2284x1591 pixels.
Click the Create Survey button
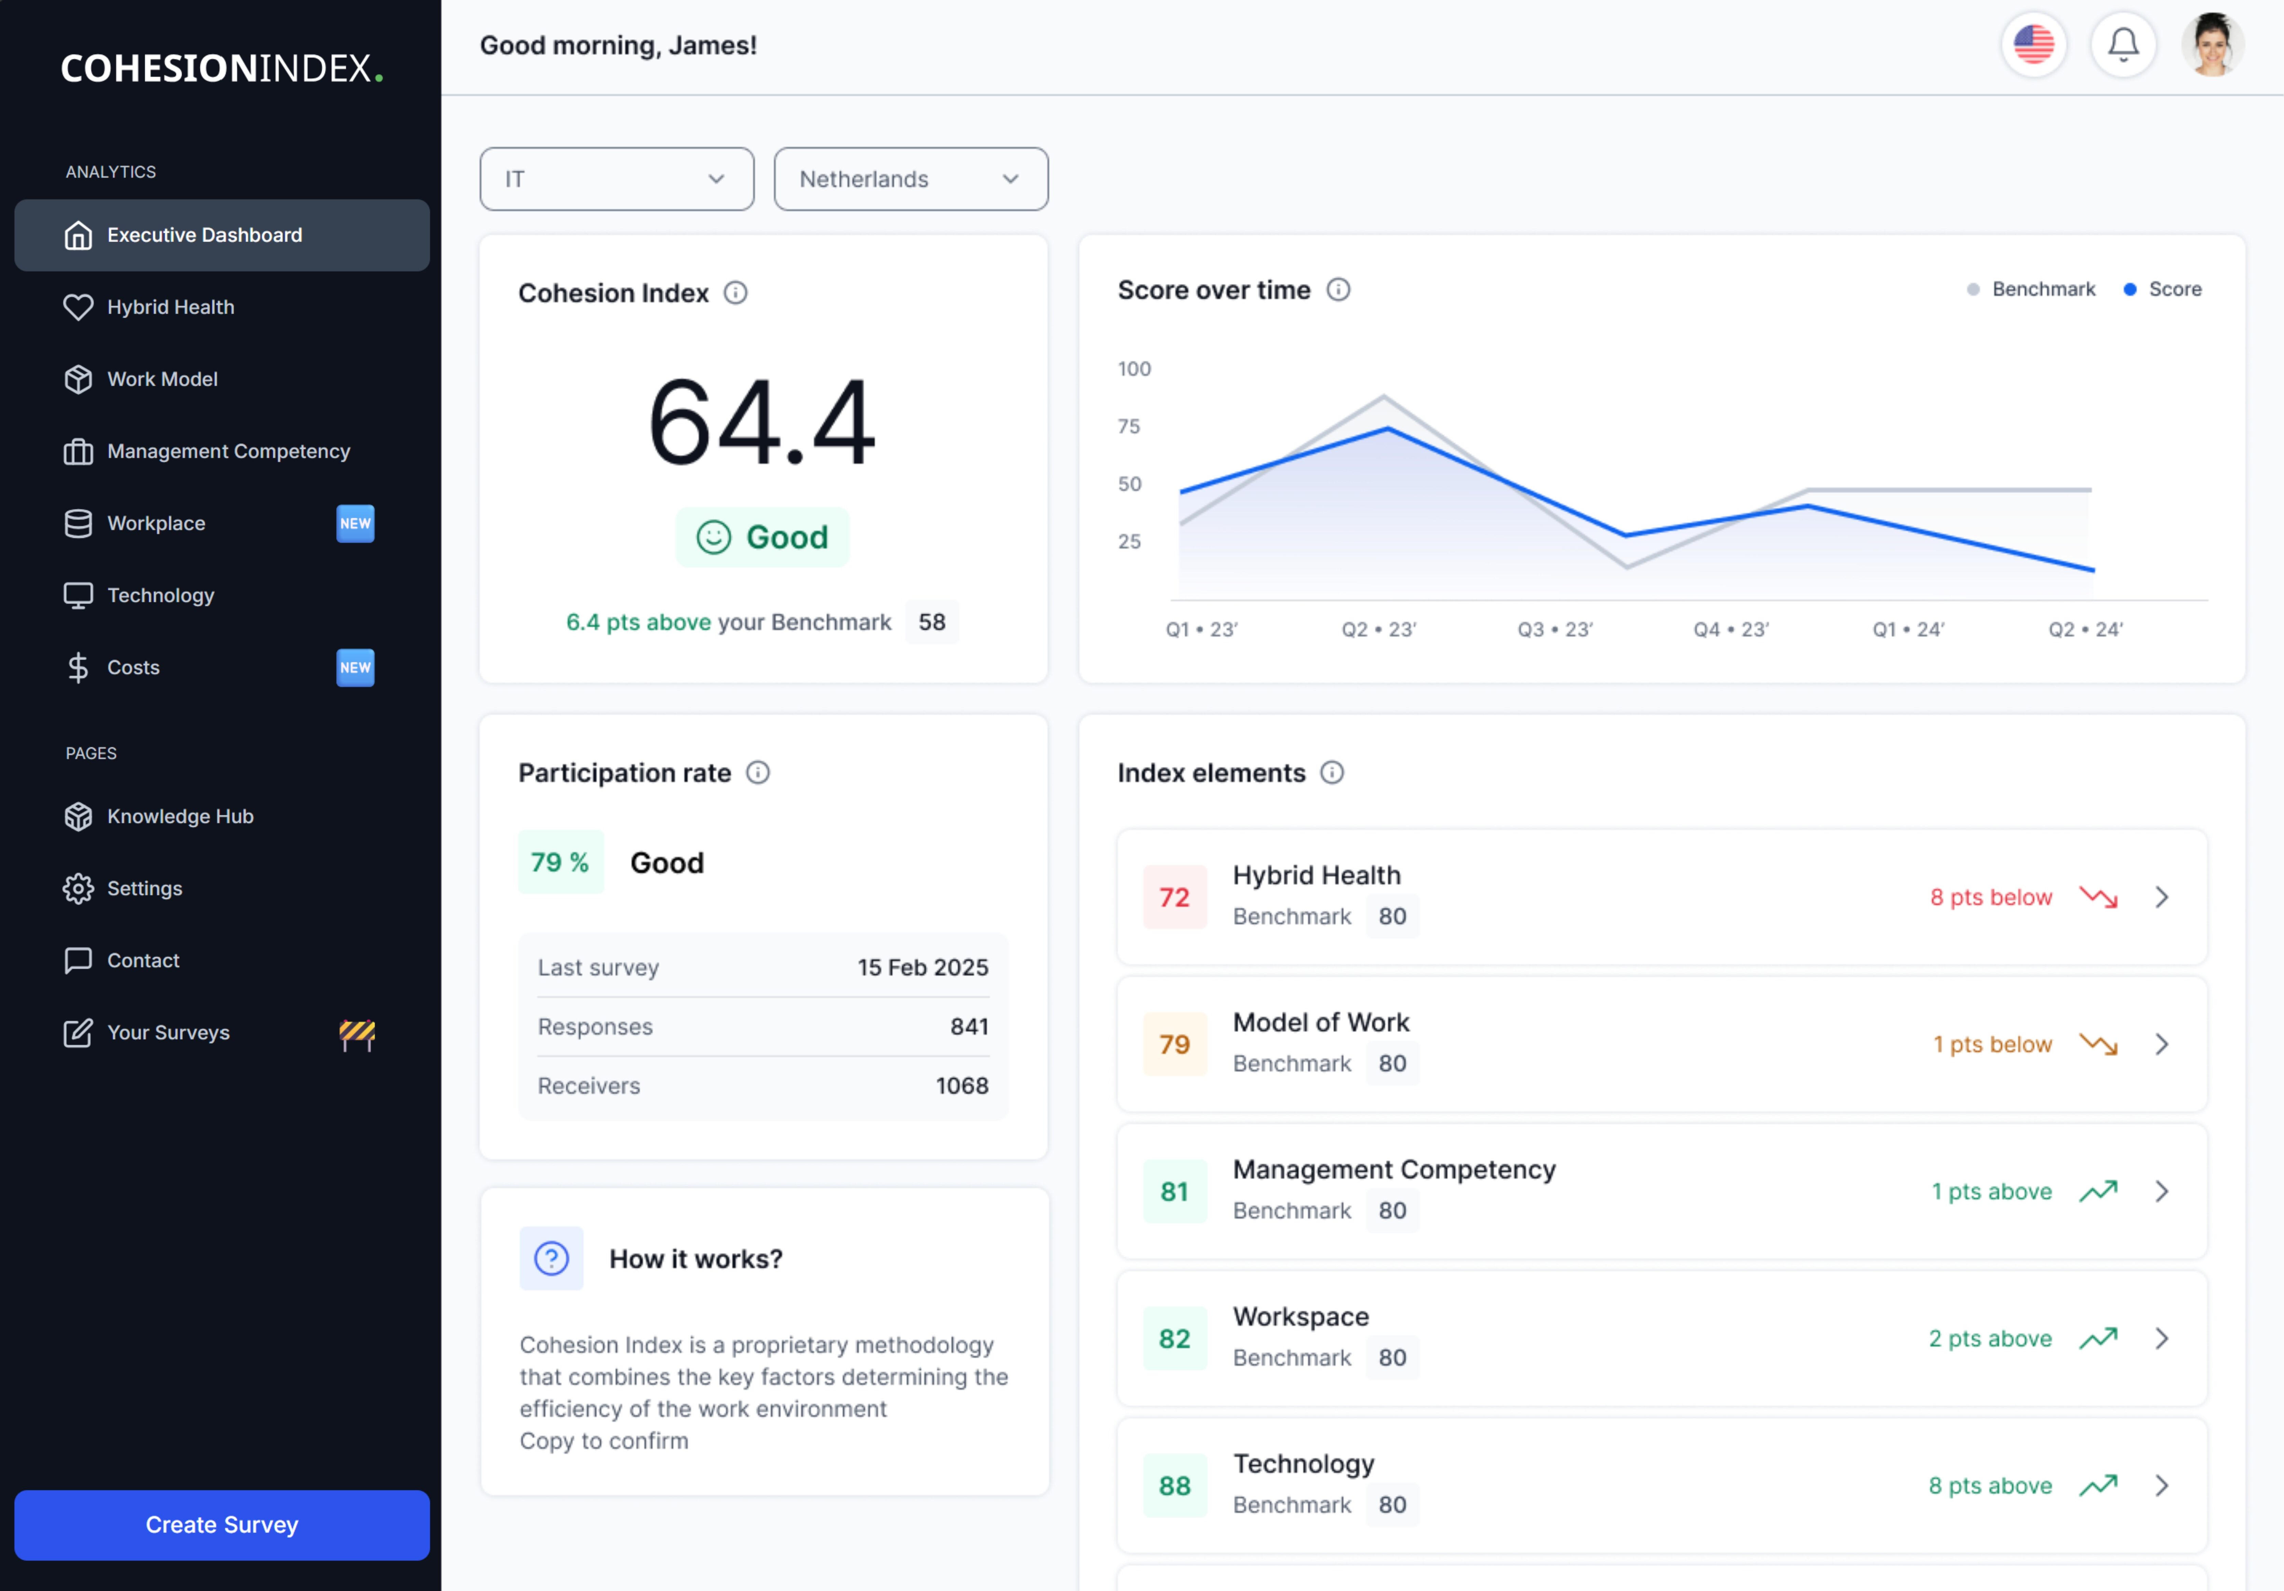tap(222, 1525)
